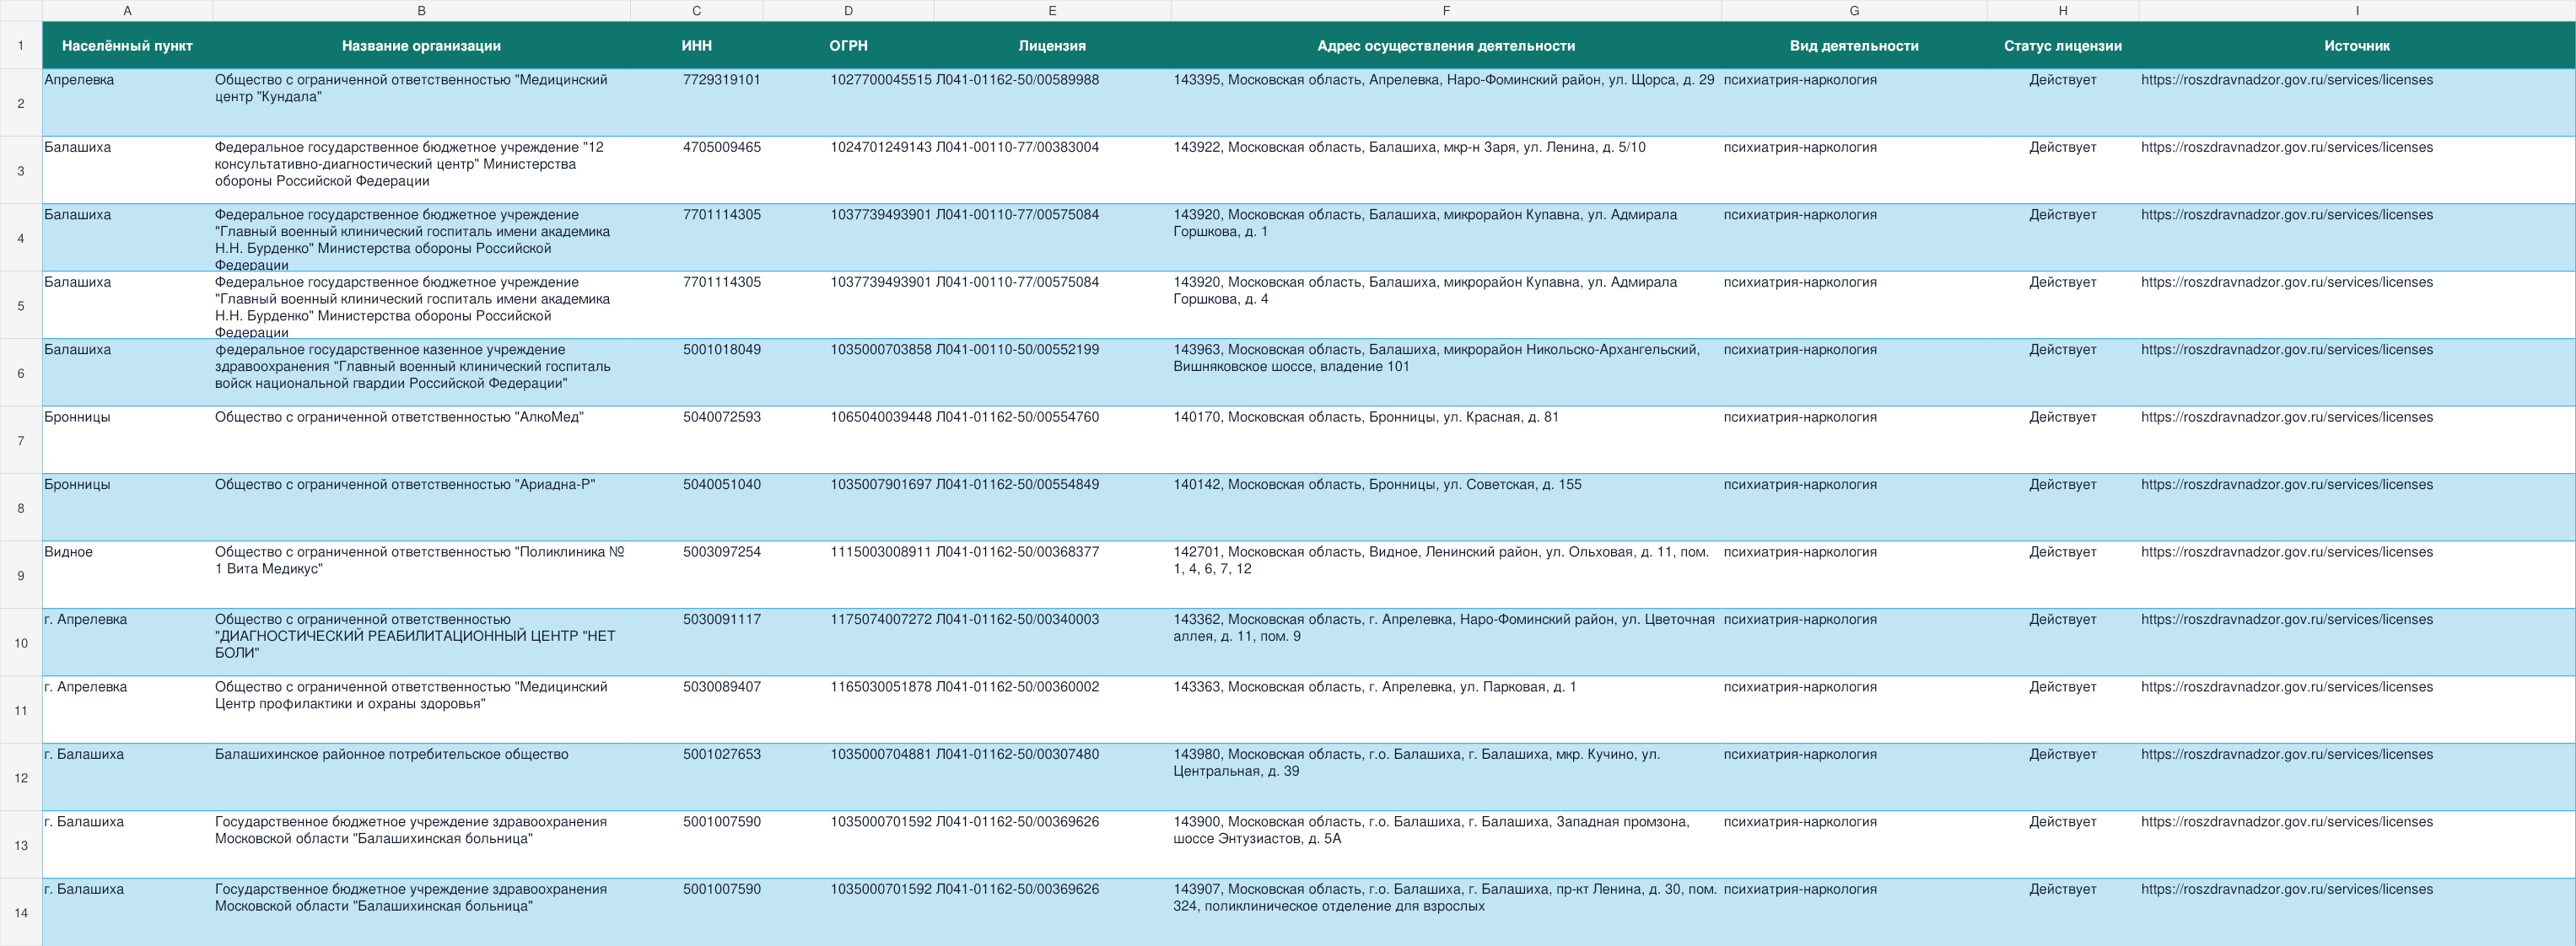Open roszdravnadzor link in row 4
Image resolution: width=2576 pixels, height=946 pixels.
[2286, 215]
